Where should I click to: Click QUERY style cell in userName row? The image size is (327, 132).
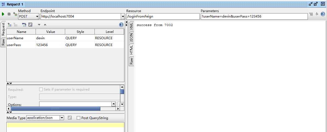80,38
